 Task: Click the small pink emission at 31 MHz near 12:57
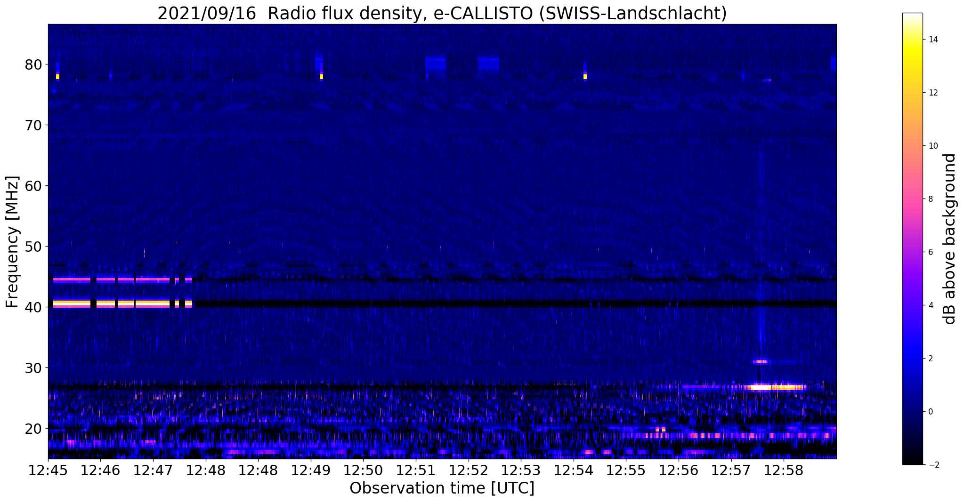760,361
